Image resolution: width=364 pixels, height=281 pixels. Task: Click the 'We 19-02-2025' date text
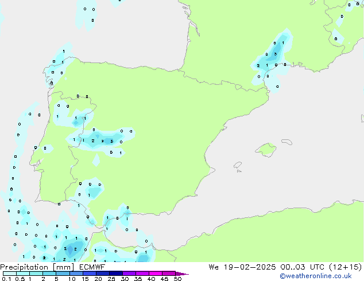click(x=242, y=267)
